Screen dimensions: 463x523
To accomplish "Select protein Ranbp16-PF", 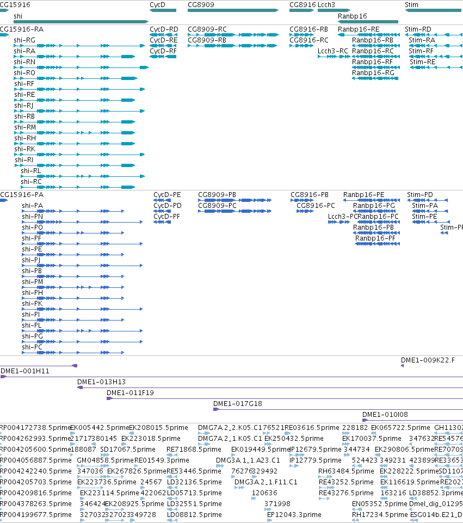I will click(378, 244).
